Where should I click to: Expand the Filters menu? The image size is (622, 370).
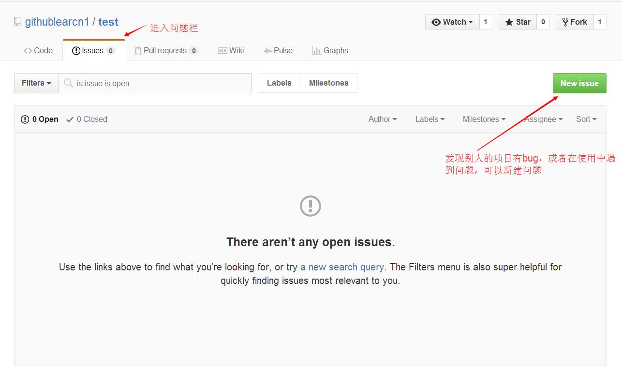[35, 83]
